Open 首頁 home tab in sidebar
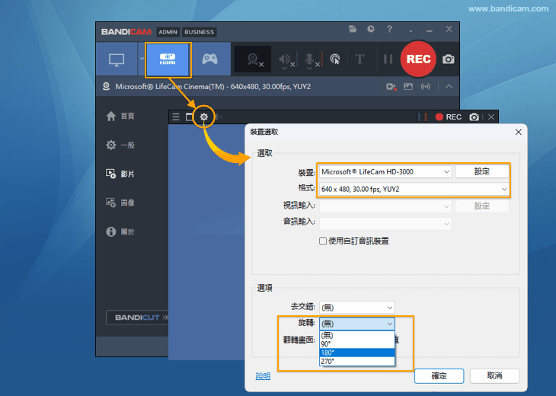 click(120, 117)
